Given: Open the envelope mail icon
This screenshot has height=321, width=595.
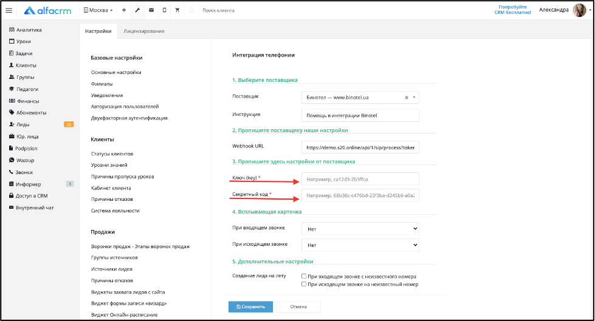Looking at the screenshot, I should pyautogui.click(x=151, y=10).
